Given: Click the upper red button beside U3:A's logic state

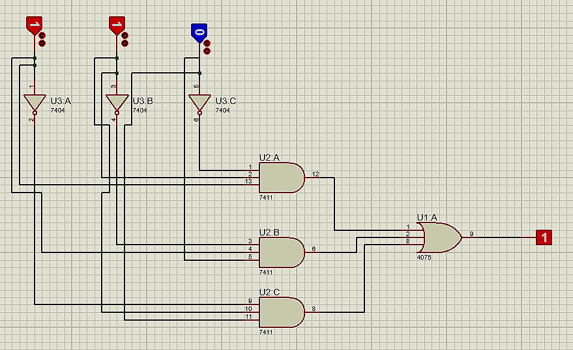Looking at the screenshot, I should point(42,35).
